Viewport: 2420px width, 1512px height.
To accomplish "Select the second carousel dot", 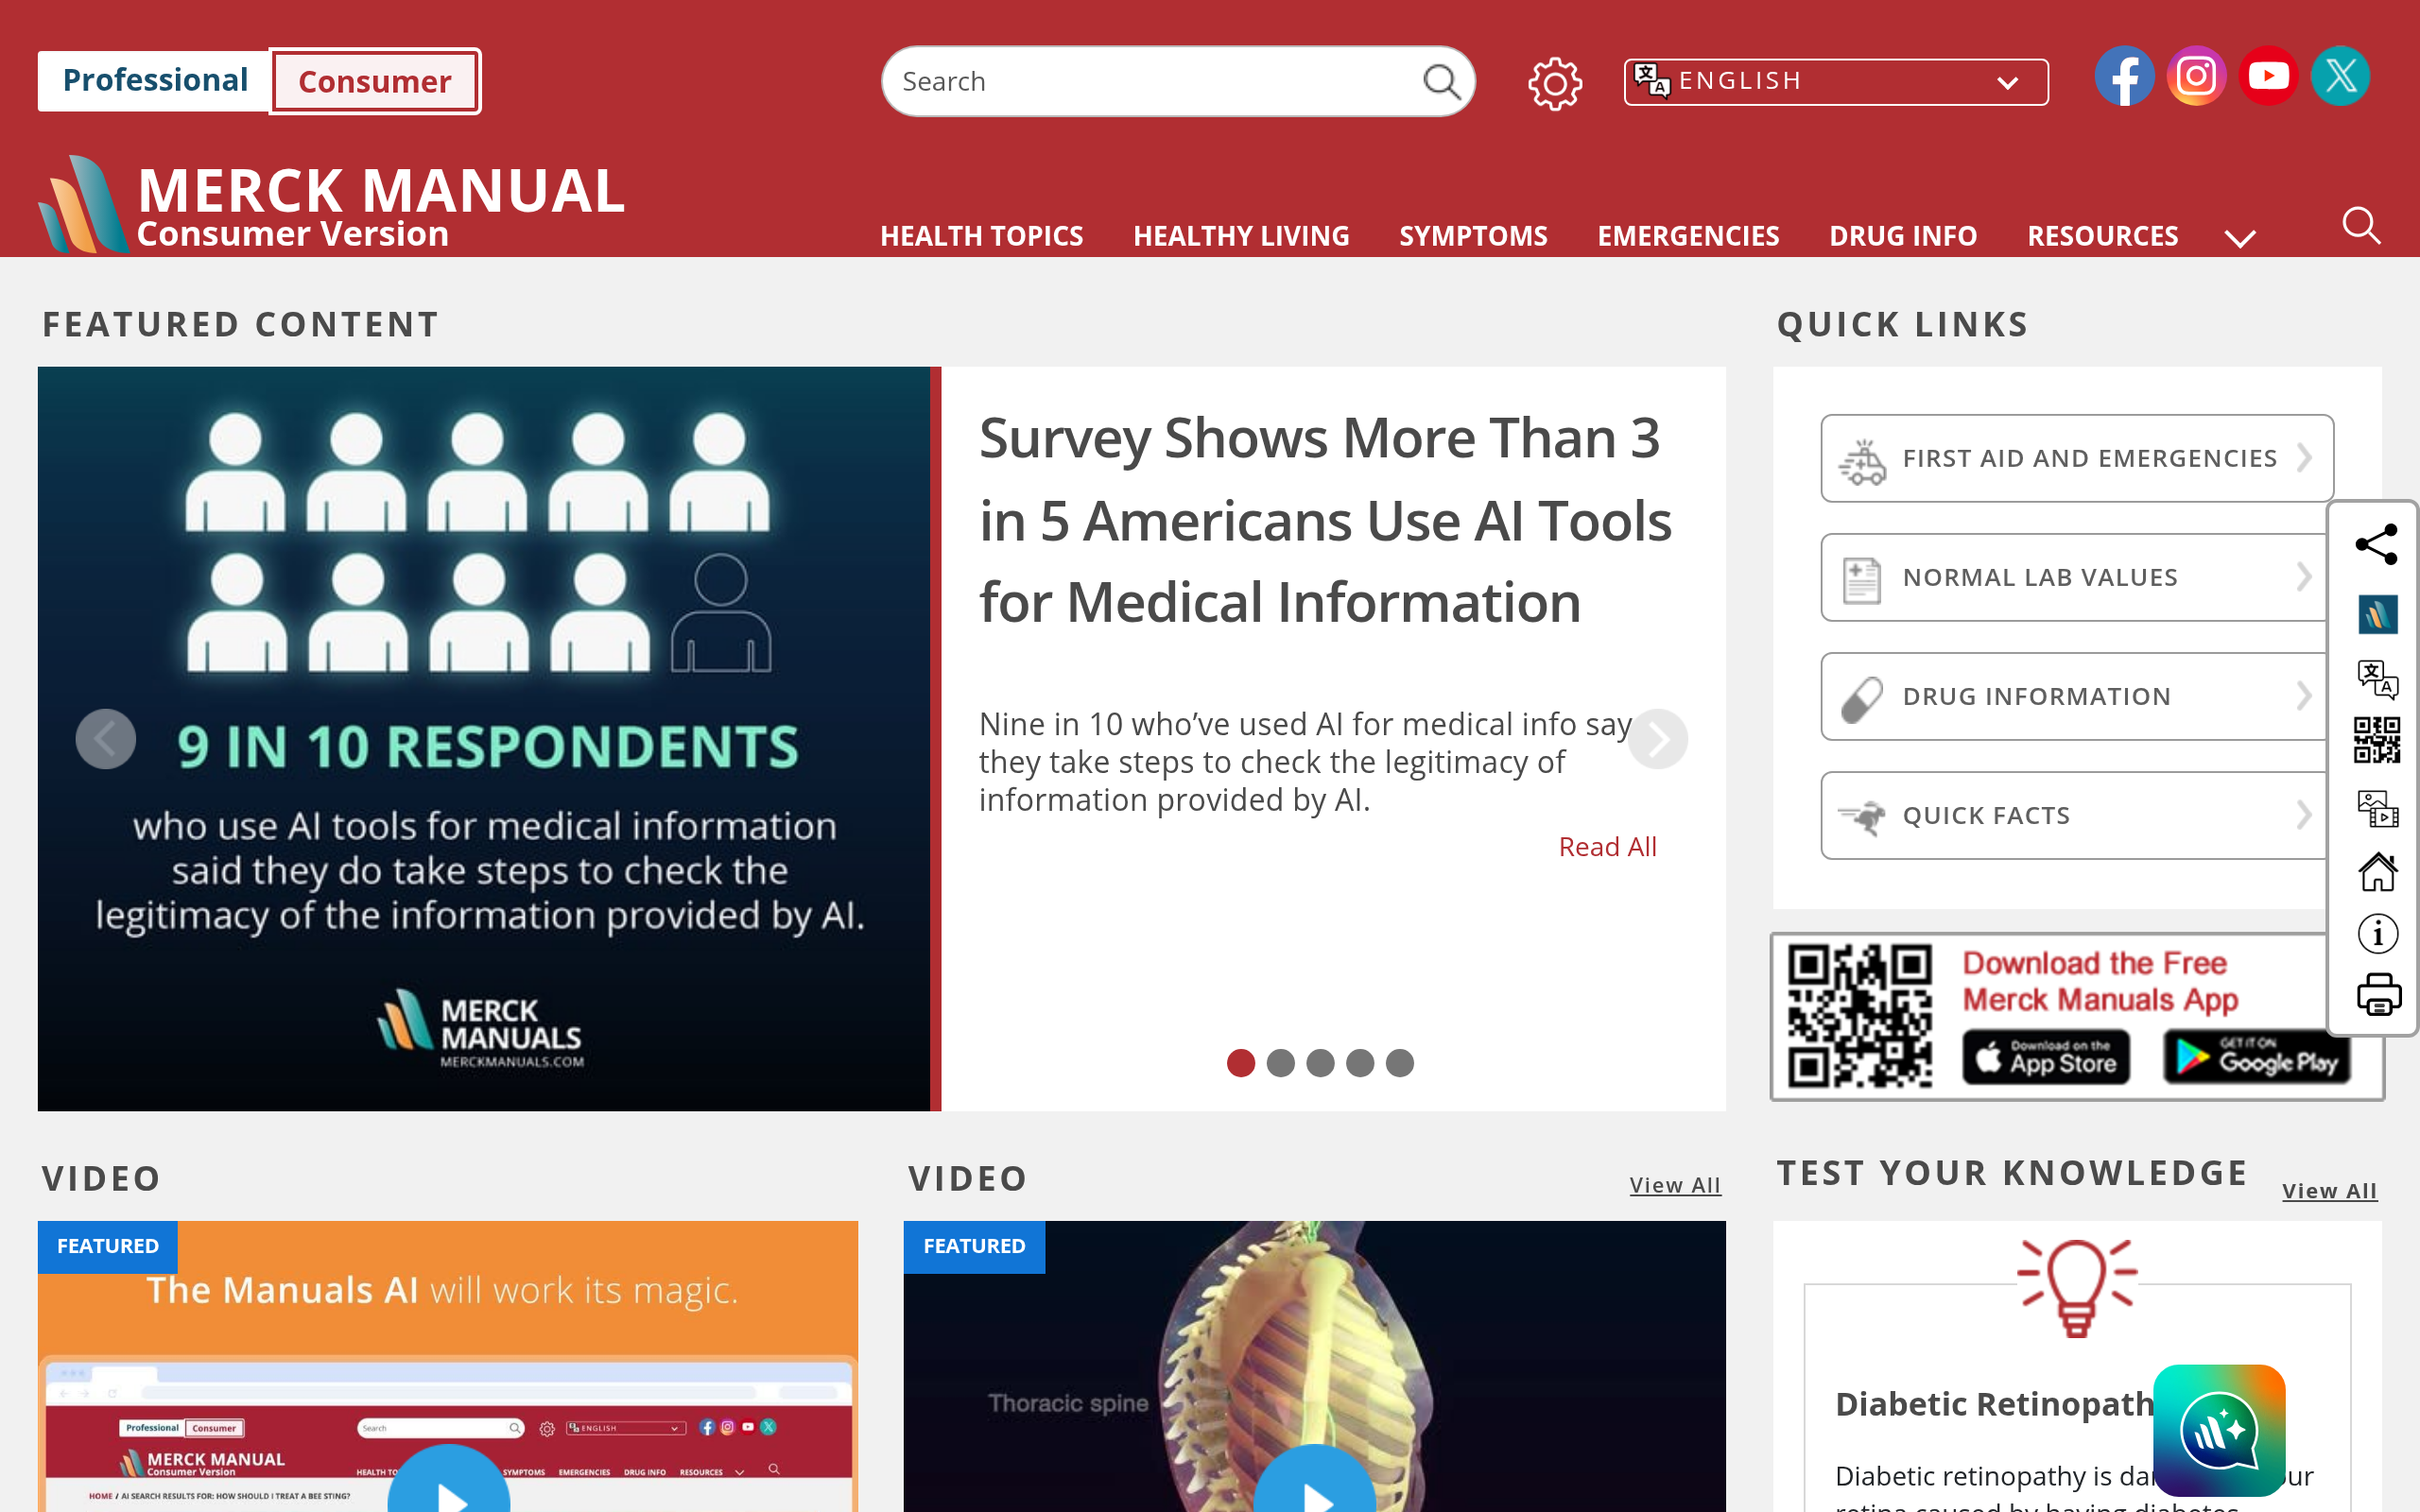I will click(x=1280, y=1062).
